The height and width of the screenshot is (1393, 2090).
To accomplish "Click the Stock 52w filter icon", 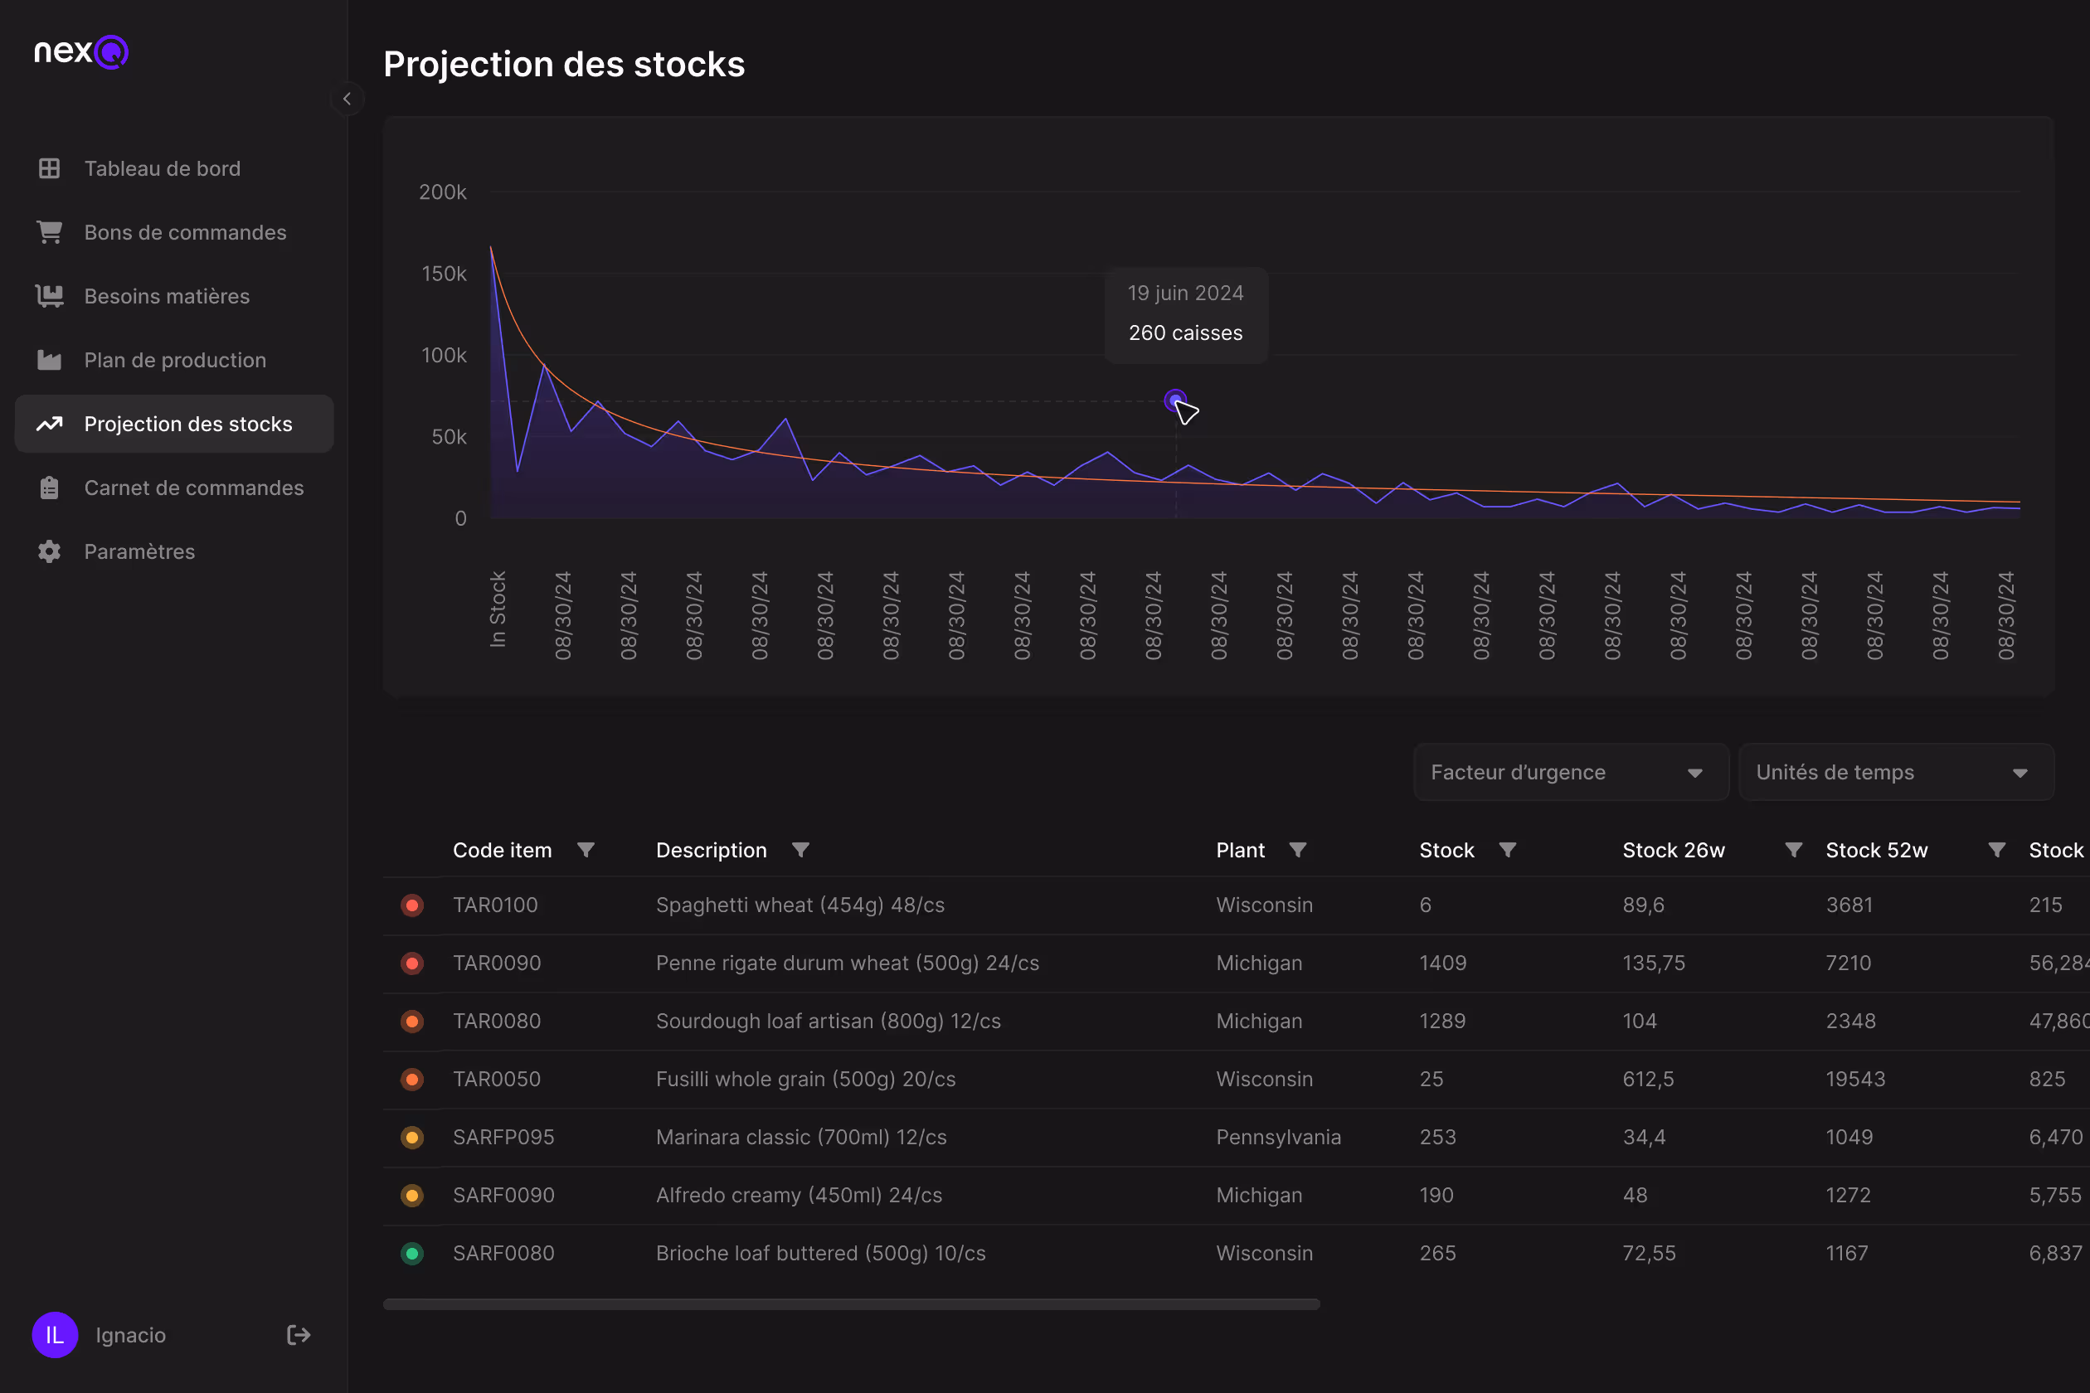I will click(1997, 850).
